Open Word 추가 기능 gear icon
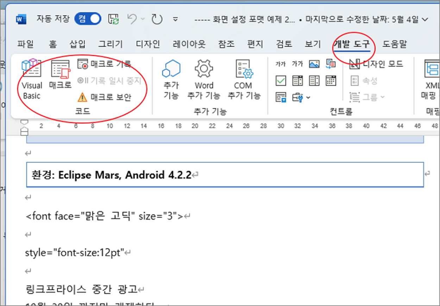The height and width of the screenshot is (306, 440). point(204,79)
